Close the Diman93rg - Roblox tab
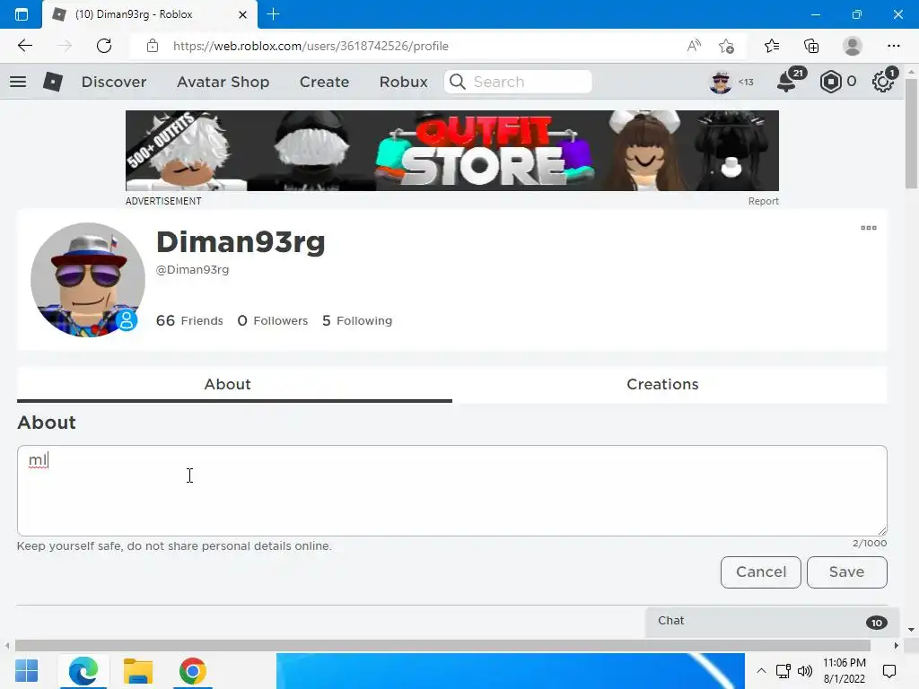Viewport: 919px width, 689px height. click(242, 14)
